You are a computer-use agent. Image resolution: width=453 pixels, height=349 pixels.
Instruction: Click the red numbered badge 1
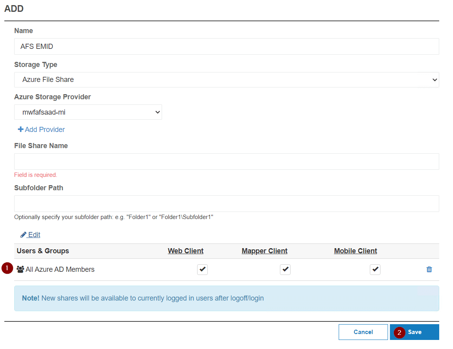[x=6, y=268]
